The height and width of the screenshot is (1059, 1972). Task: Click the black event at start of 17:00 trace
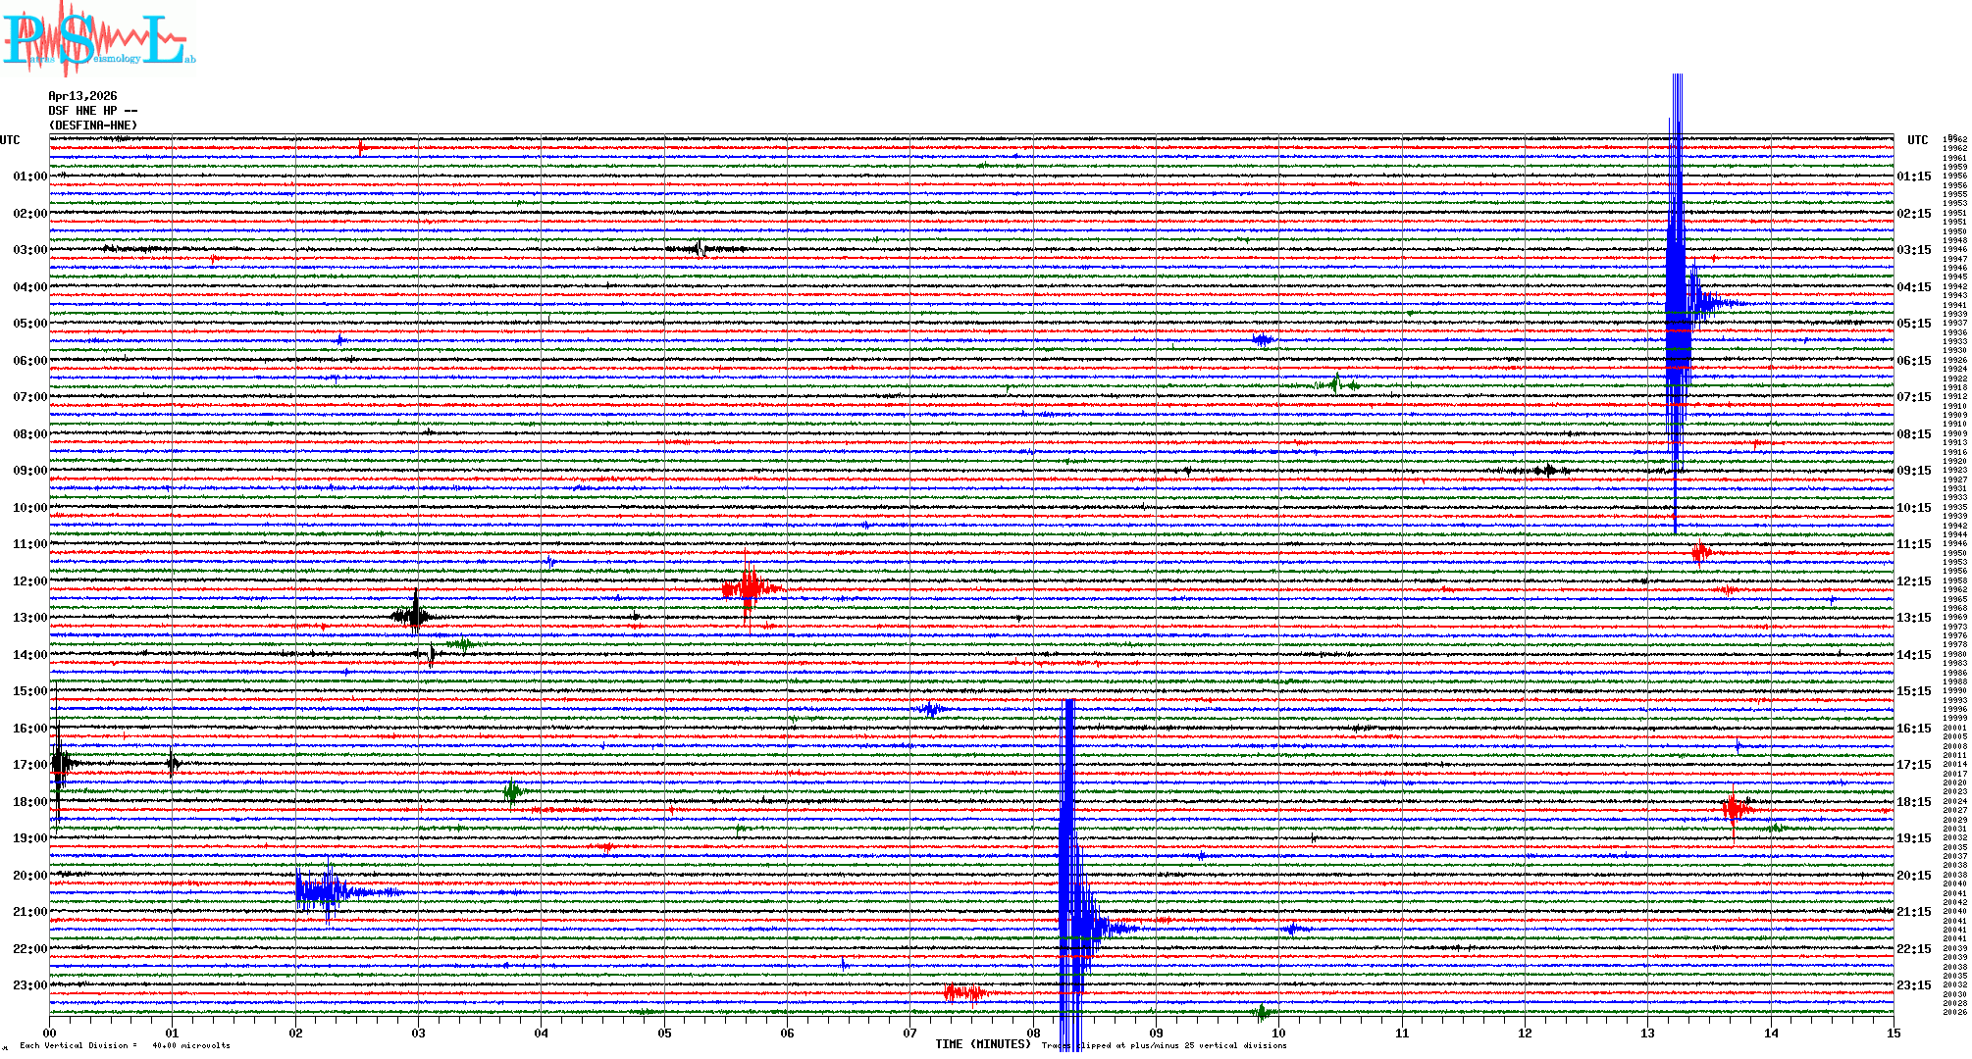[60, 763]
